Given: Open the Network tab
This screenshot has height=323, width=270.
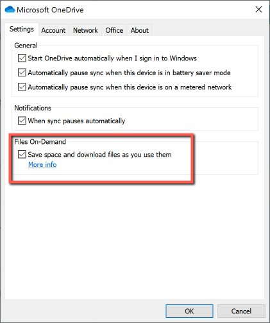Looking at the screenshot, I should (x=85, y=30).
